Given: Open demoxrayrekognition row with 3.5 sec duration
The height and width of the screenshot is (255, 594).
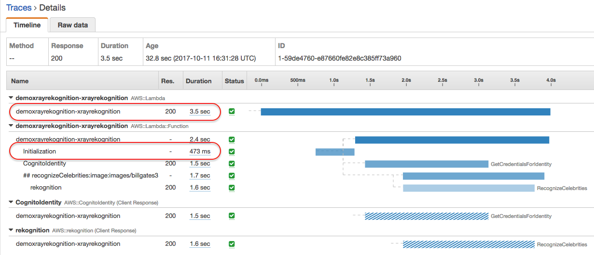Looking at the screenshot, I should coord(68,111).
